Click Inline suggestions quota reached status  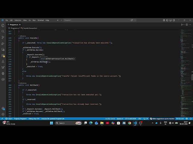pos(162,118)
